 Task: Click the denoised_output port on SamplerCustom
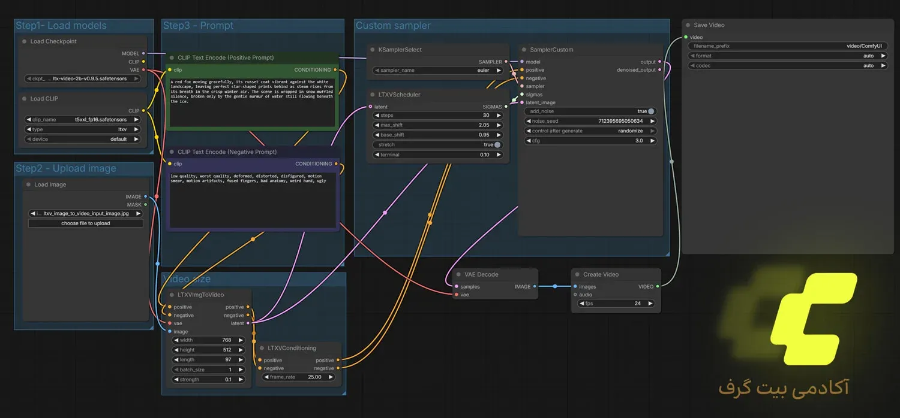659,70
